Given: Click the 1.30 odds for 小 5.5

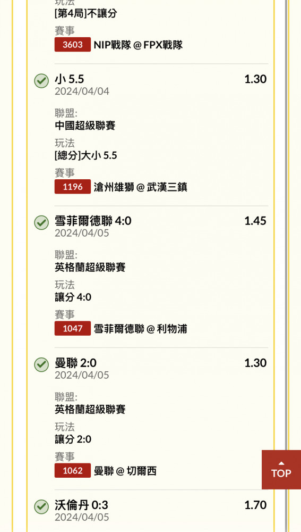Looking at the screenshot, I should tap(255, 79).
